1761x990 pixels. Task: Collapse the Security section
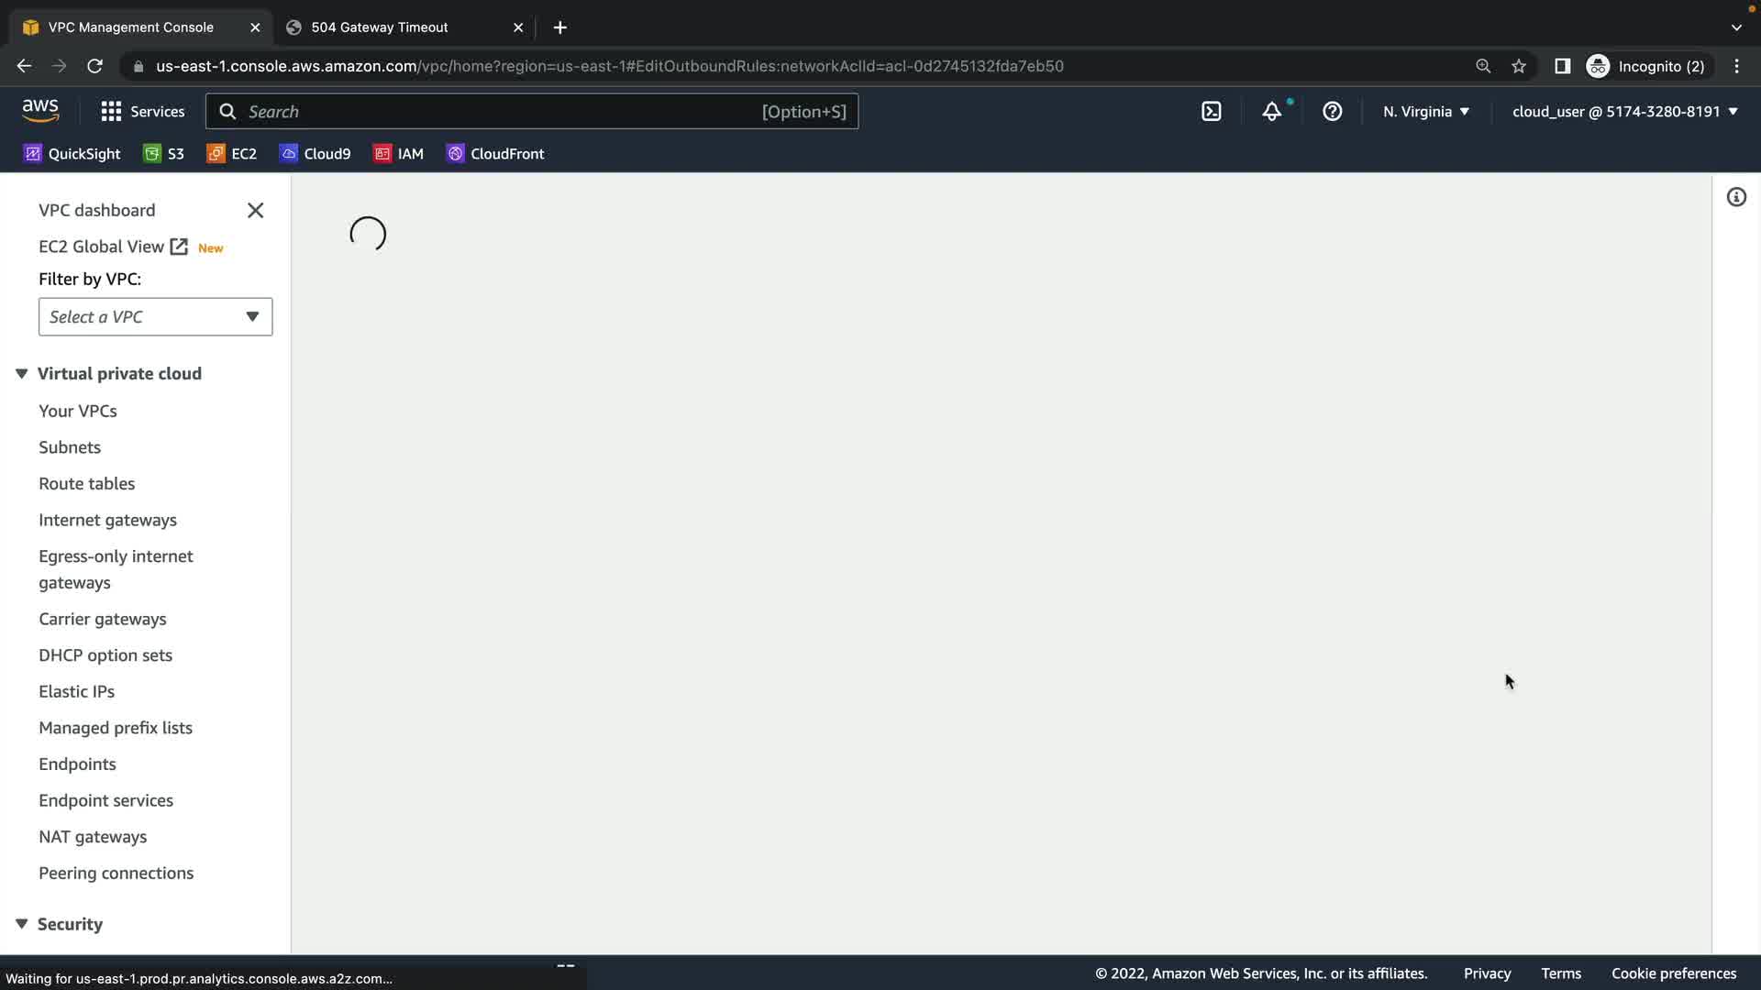22,924
